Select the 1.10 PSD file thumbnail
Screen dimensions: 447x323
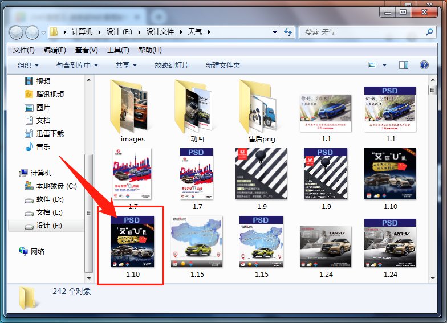coord(132,242)
